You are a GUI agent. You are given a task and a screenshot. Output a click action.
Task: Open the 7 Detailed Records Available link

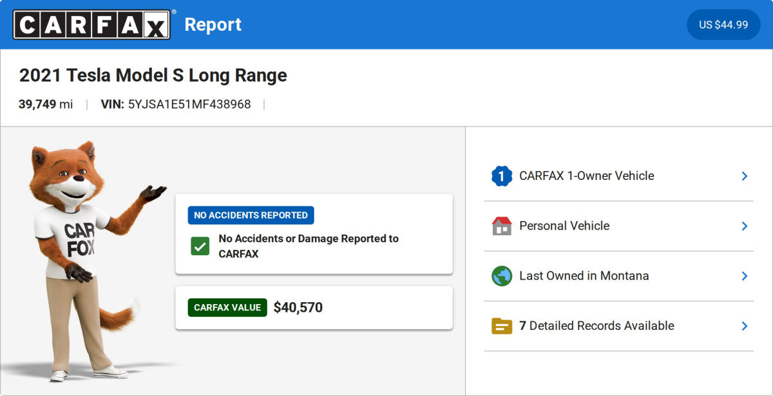pyautogui.click(x=596, y=326)
